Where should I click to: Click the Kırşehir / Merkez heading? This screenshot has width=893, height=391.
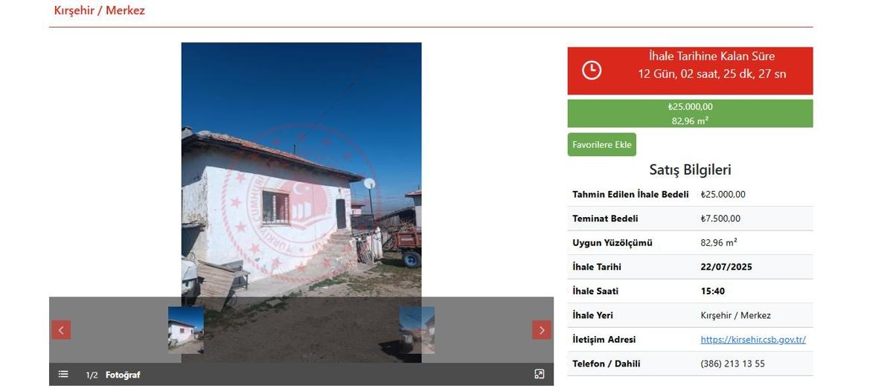pos(100,11)
